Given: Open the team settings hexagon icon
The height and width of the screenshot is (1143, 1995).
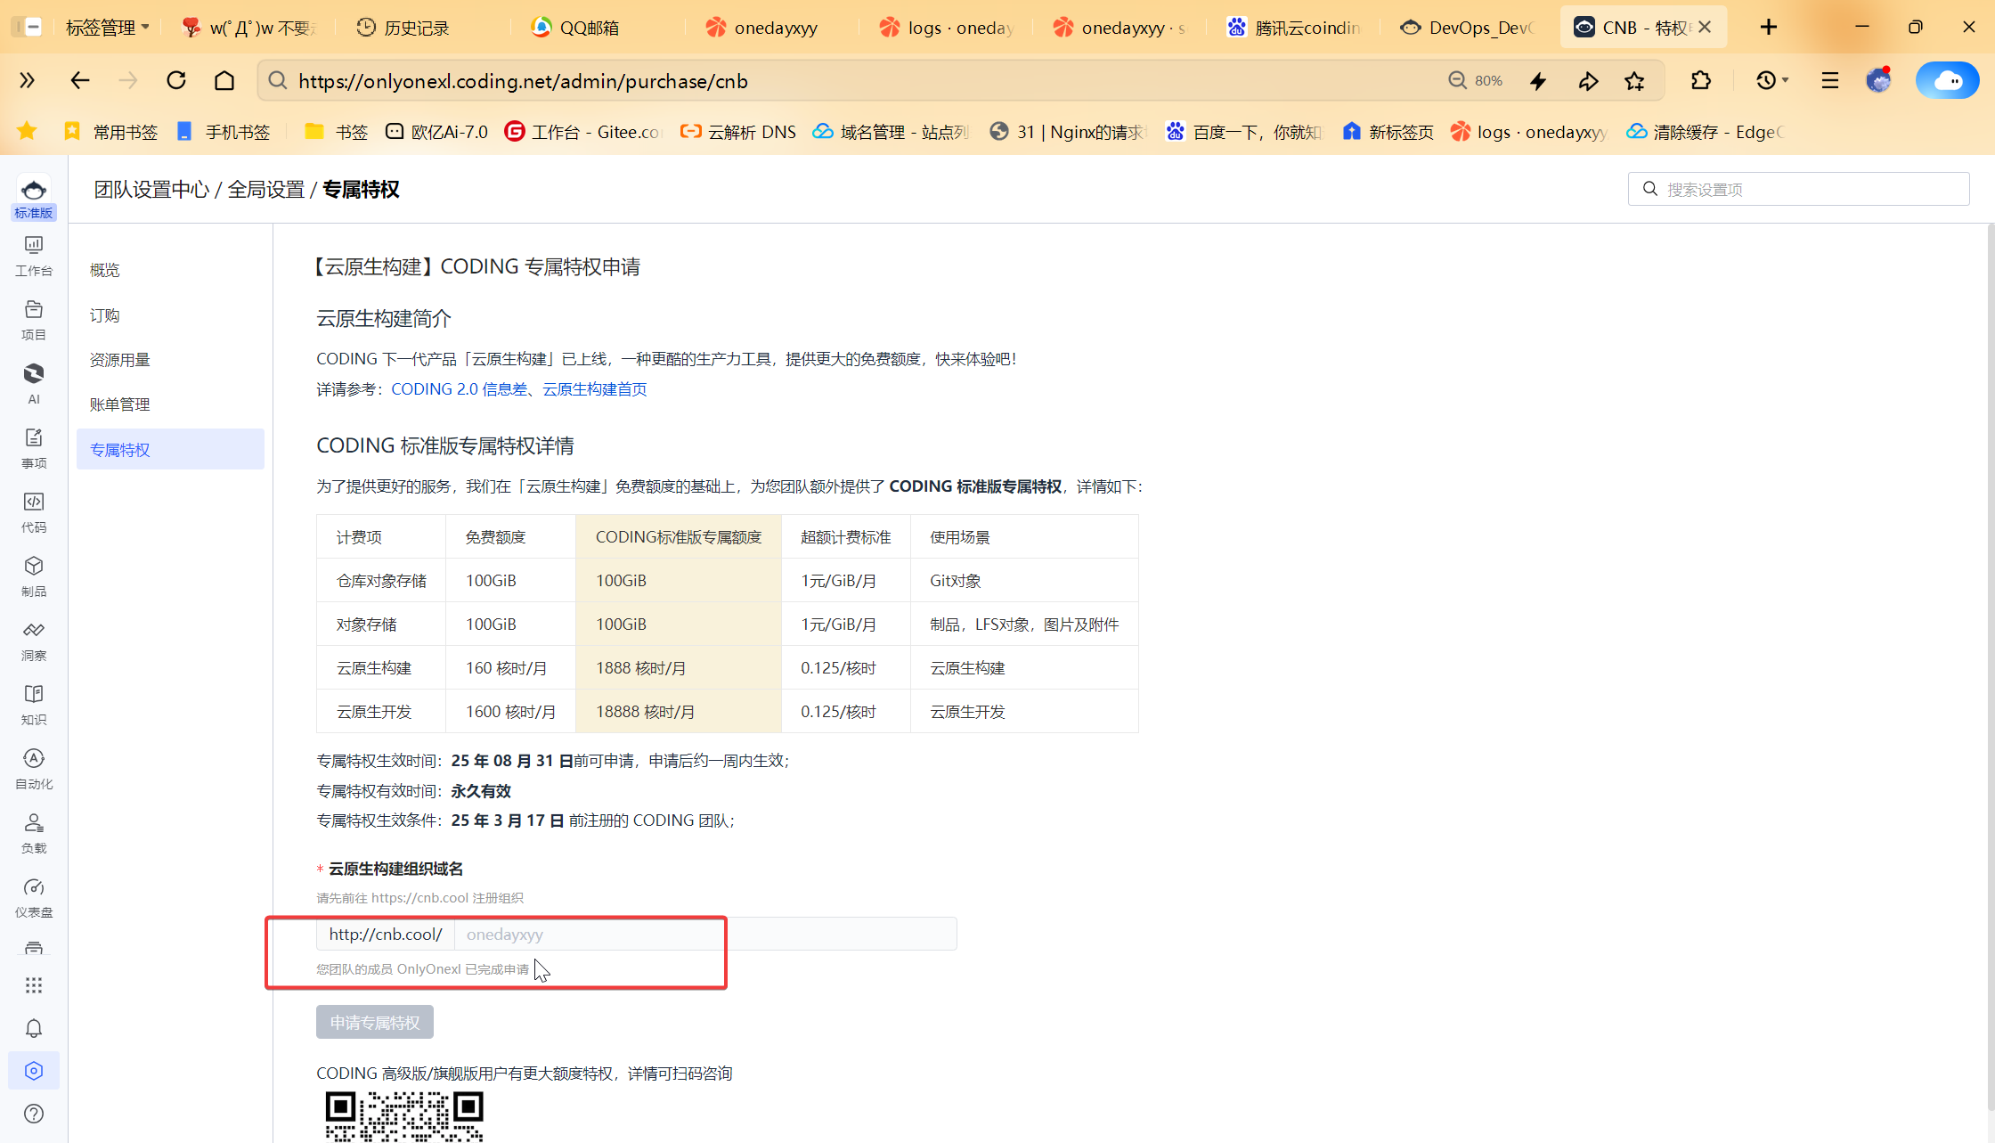Looking at the screenshot, I should [34, 1071].
